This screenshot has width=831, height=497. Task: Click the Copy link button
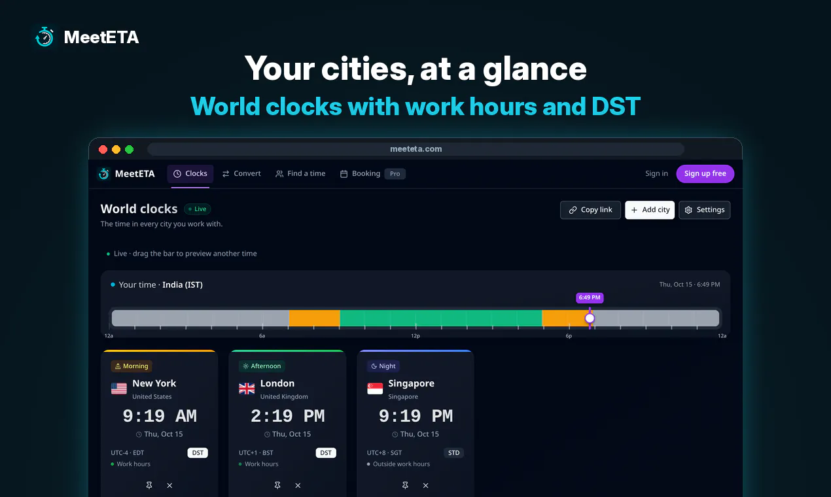pyautogui.click(x=590, y=210)
